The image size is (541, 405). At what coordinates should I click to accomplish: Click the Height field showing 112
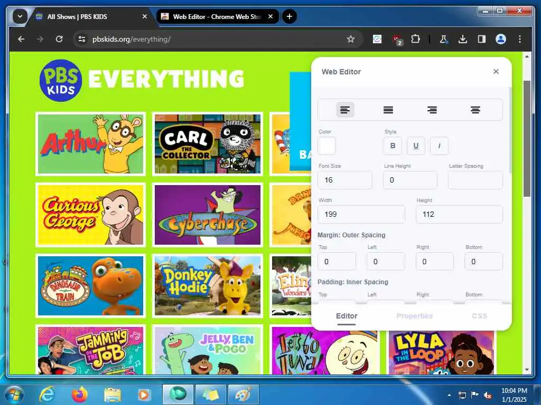(x=459, y=214)
